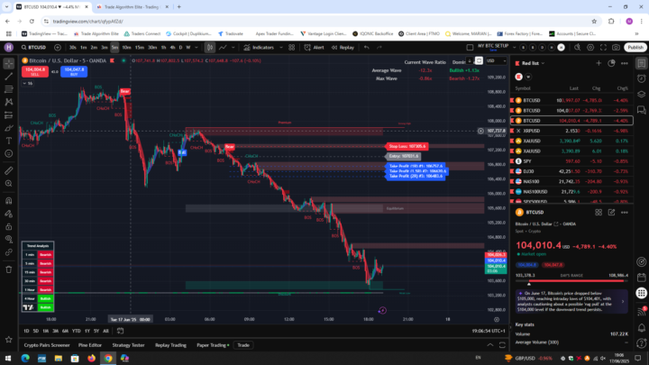Screen dimensions: 649x365
Task: Switch to 15m timeframe
Action: click(x=140, y=48)
